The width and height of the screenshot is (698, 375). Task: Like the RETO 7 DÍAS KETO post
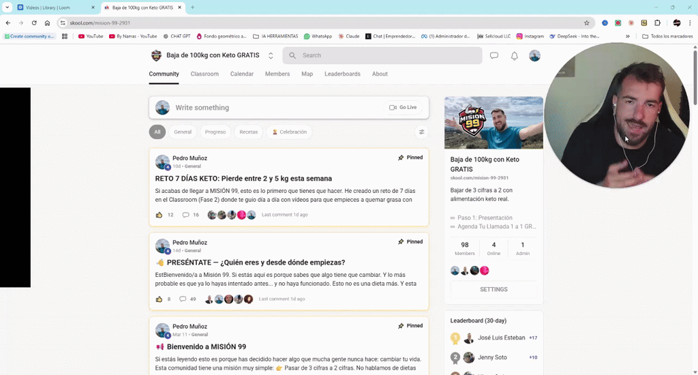click(x=159, y=215)
